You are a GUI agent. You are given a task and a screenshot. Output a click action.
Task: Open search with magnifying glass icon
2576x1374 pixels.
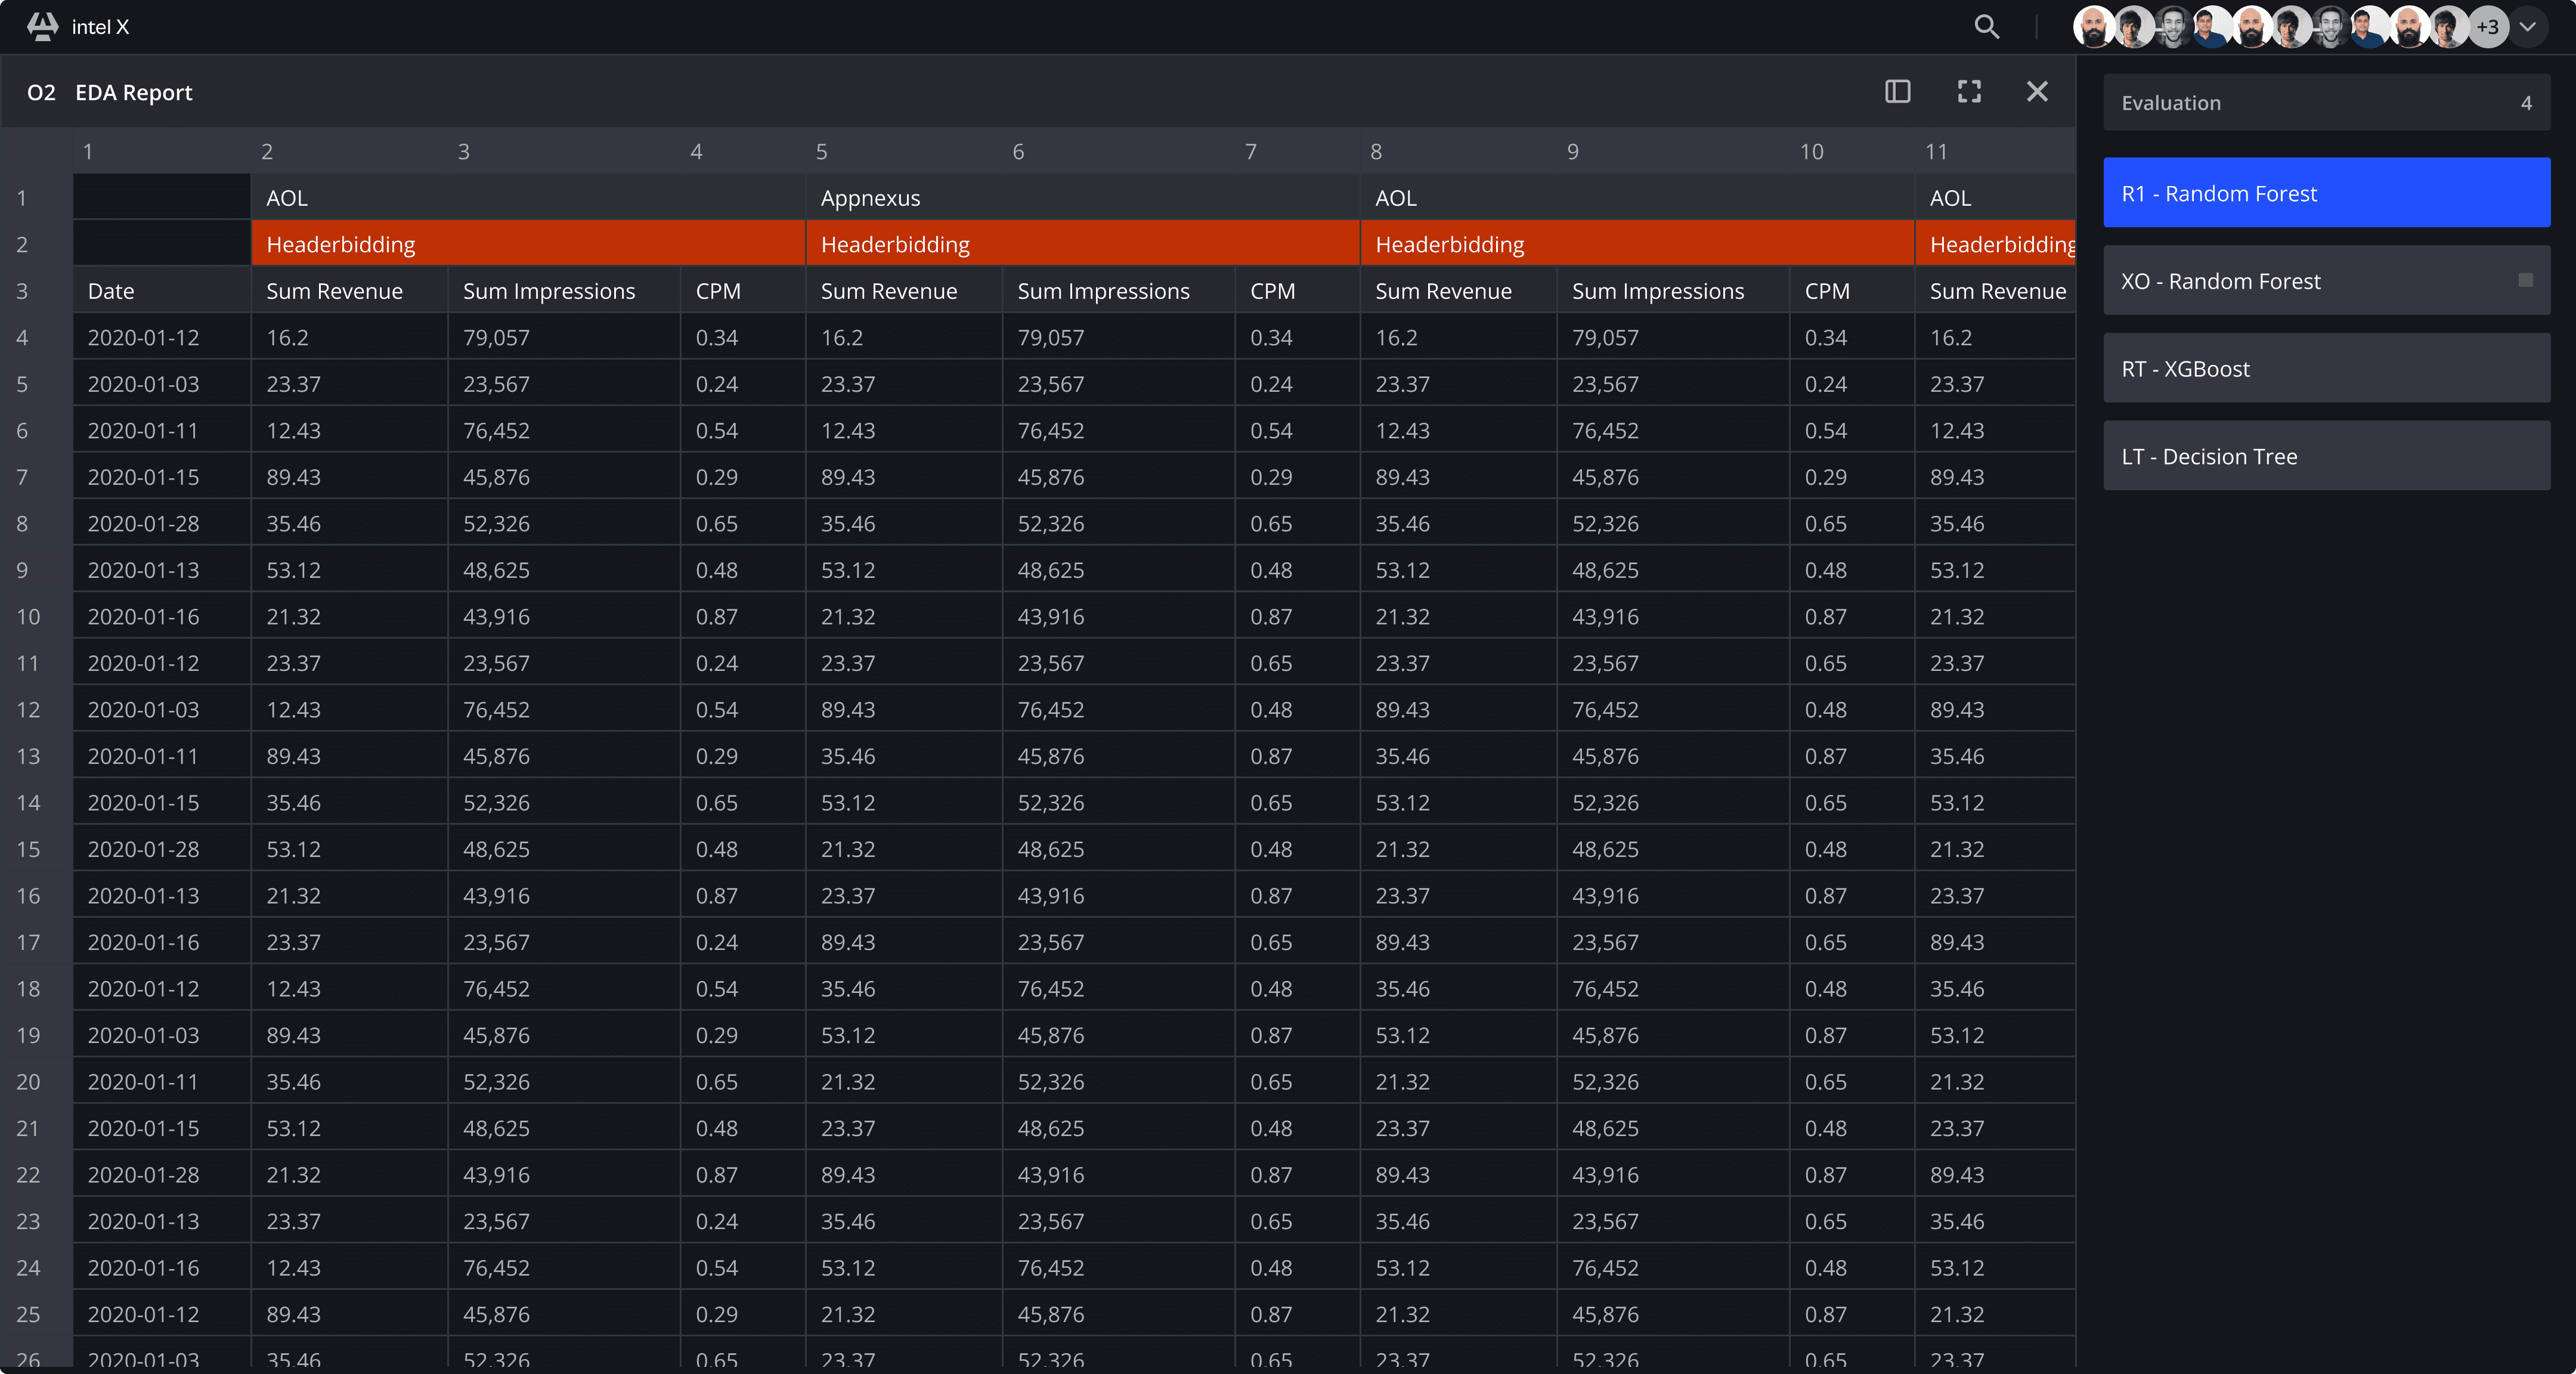(1986, 27)
